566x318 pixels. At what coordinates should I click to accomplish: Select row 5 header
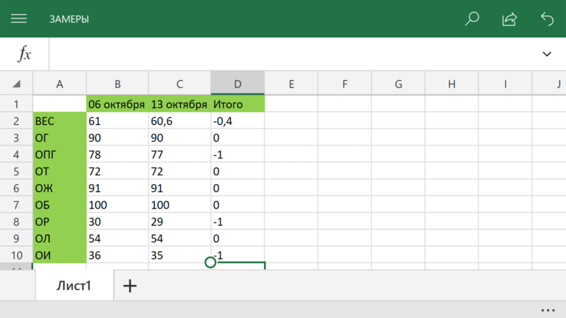(16, 171)
